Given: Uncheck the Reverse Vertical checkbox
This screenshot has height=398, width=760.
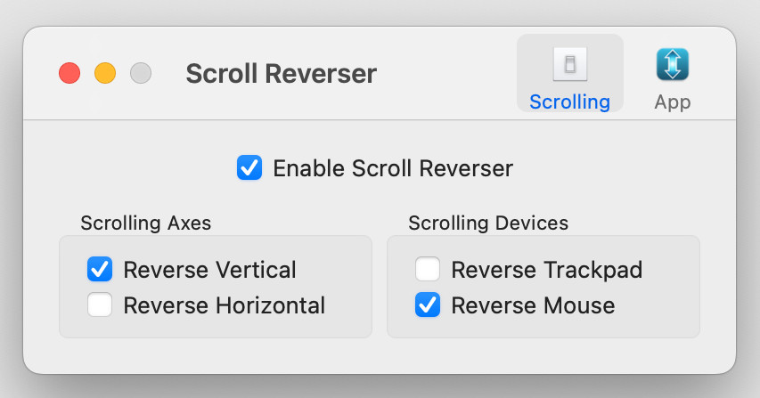Looking at the screenshot, I should pyautogui.click(x=100, y=269).
